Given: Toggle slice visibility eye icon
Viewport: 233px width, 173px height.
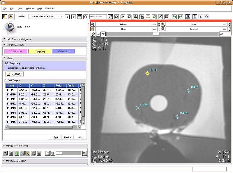Looking at the screenshot, I should 5,153.
